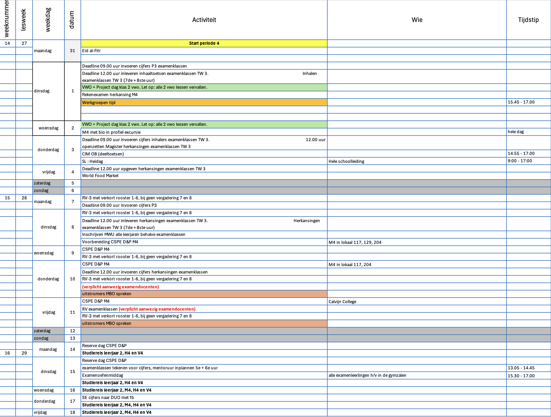The width and height of the screenshot is (551, 417).
Task: Click the 'Calvijn College' cell
Action: click(x=417, y=302)
